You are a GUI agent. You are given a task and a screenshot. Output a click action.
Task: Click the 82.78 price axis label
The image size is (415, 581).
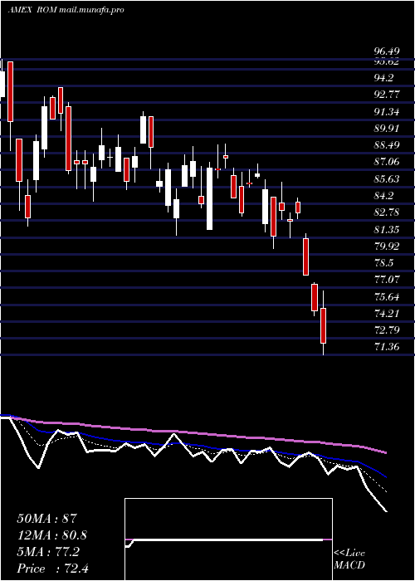(387, 212)
